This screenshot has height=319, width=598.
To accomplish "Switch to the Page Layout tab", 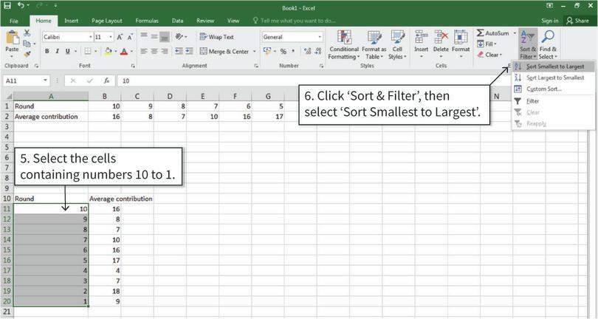I will point(107,21).
